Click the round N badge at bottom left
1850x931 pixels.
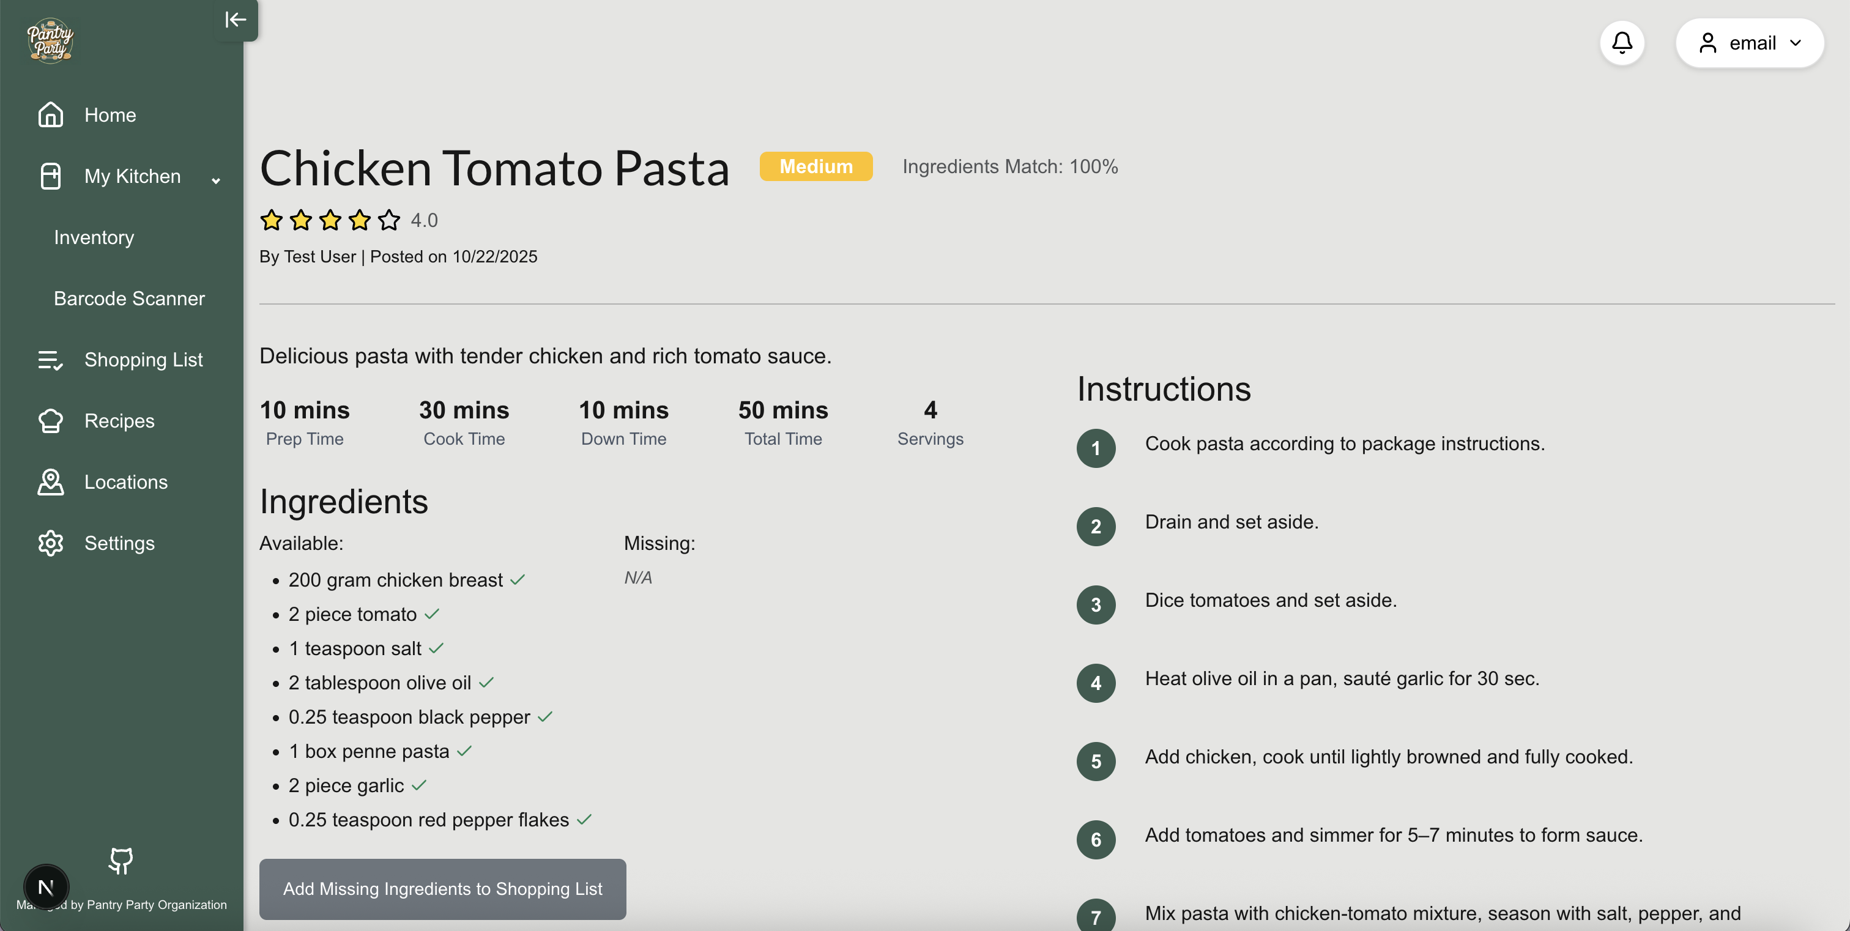coord(46,887)
